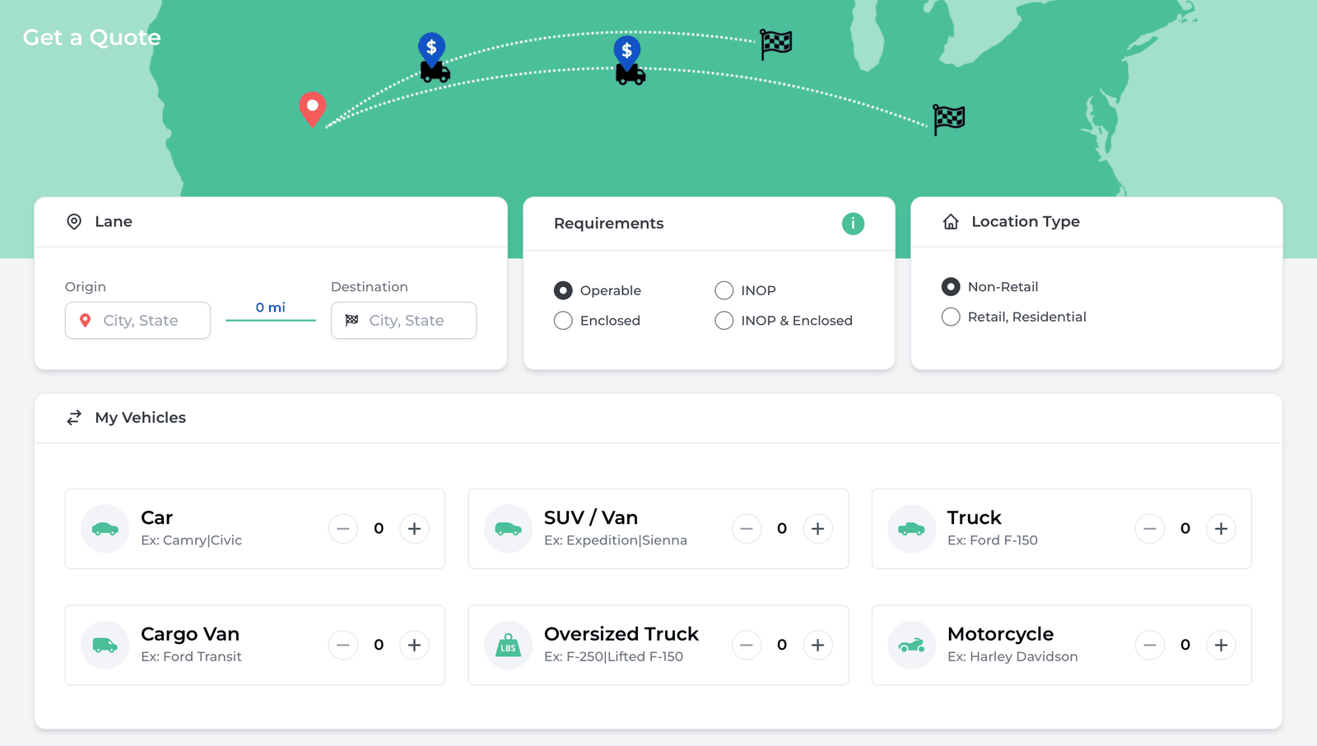Screen dimensions: 1317x746
Task: Click the Lane location pin icon
Action: coord(74,222)
